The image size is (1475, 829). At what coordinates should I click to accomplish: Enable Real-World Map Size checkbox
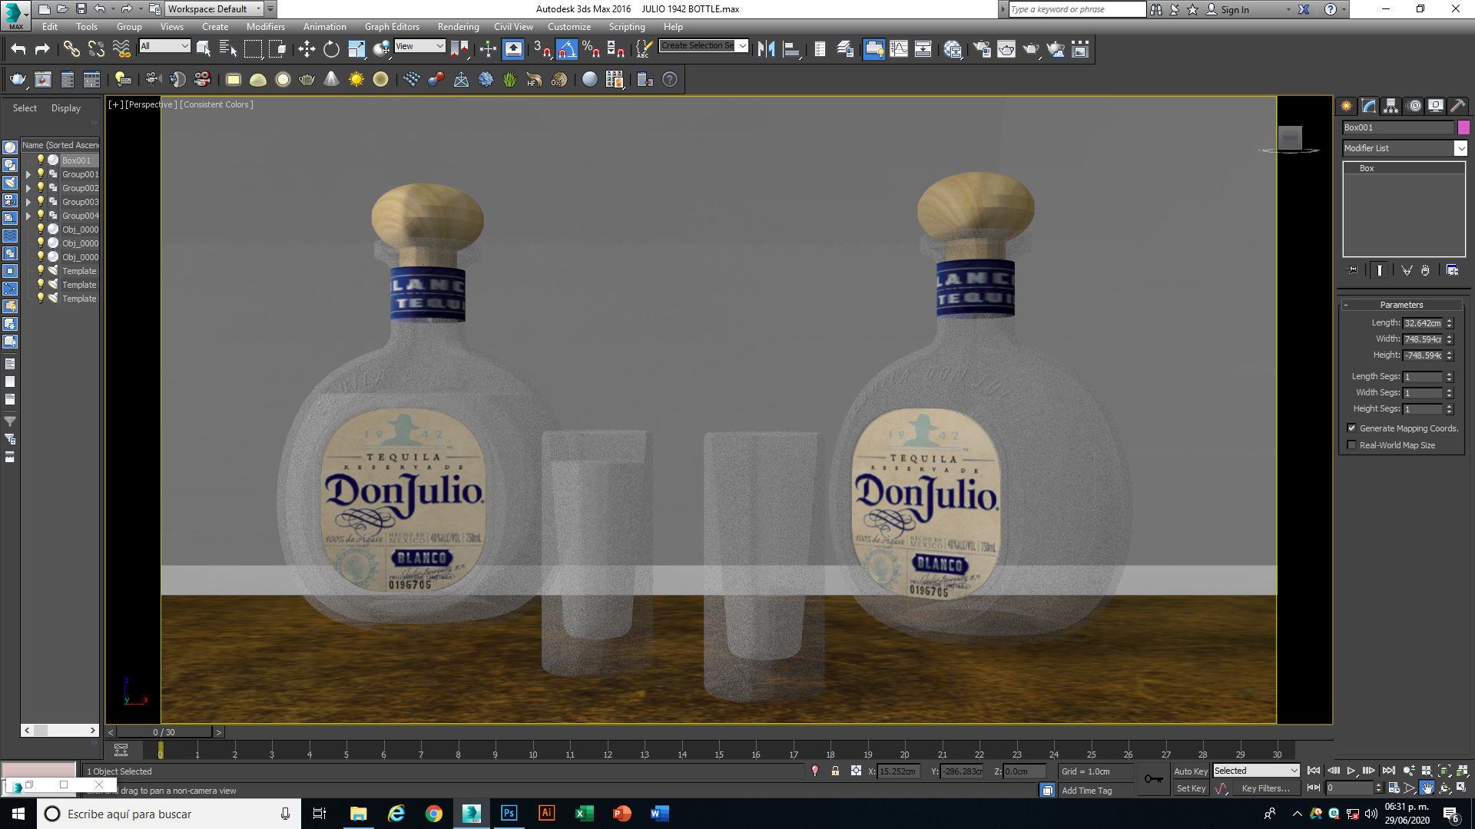tap(1352, 445)
